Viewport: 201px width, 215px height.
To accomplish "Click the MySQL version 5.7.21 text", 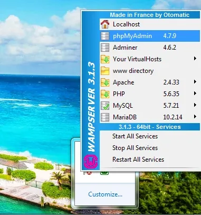I will click(171, 106).
